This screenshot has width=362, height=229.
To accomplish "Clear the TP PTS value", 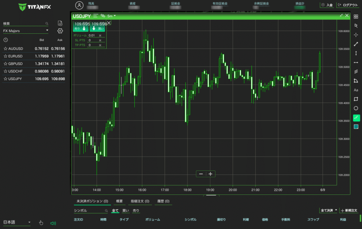I will tap(100, 45).
